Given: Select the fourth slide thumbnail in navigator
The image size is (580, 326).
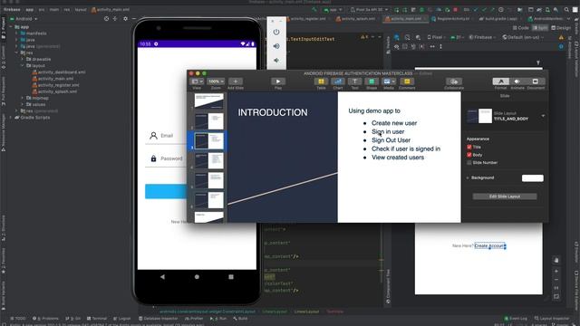Looking at the screenshot, I should [209, 161].
